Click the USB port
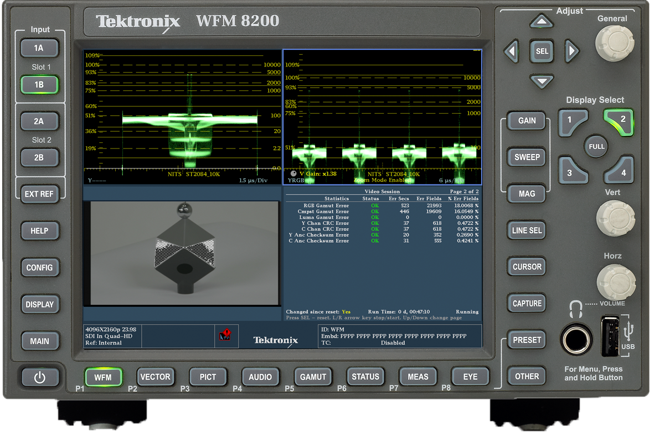Viewport: 654px width, 435px height. [610, 336]
